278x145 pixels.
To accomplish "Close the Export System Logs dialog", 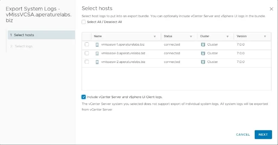I will click(271, 9).
